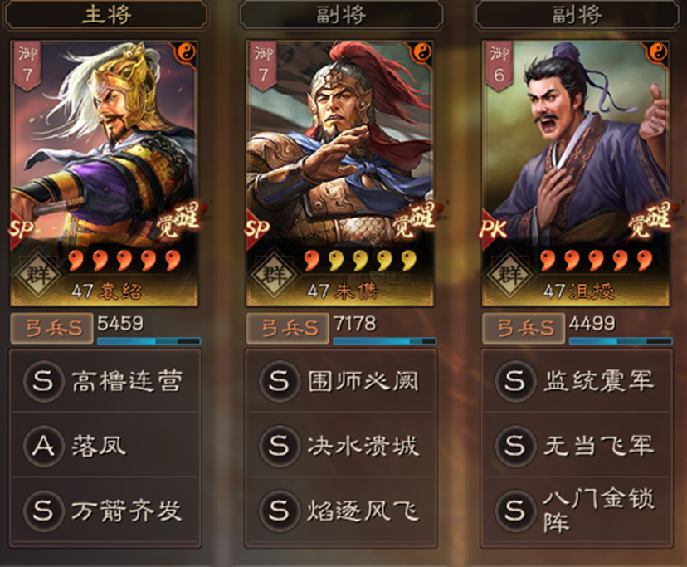Click 朱儁's troop strength bar
The image size is (687, 567).
[x=385, y=340]
